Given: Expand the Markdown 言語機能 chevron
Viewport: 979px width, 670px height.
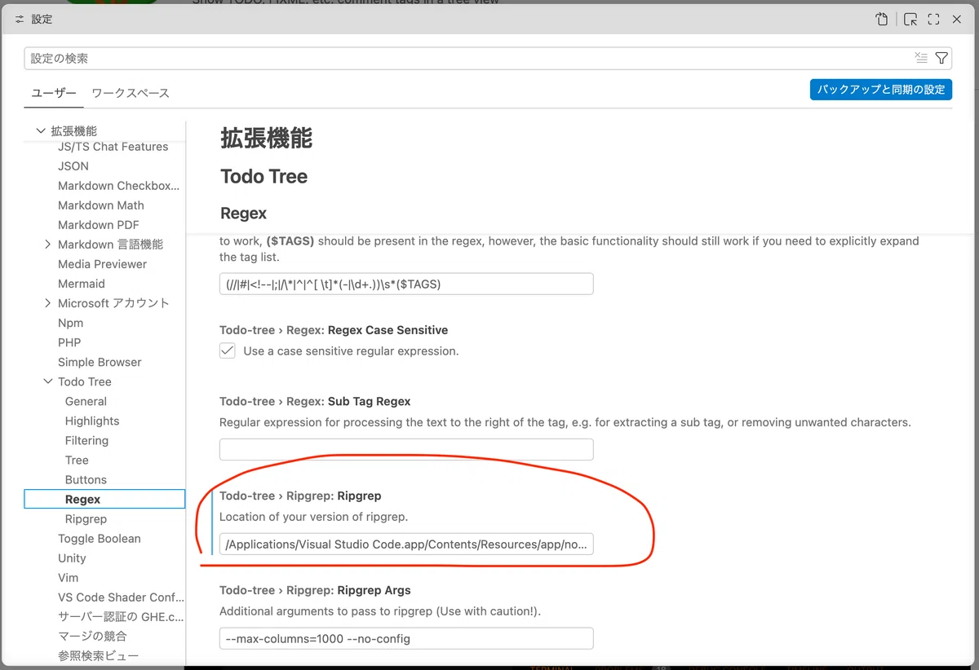Looking at the screenshot, I should point(48,245).
